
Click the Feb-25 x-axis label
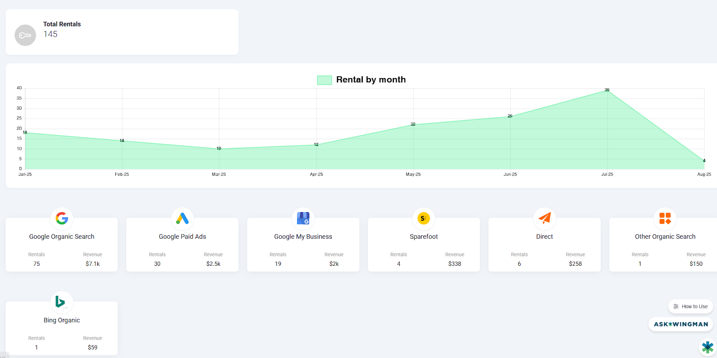122,175
